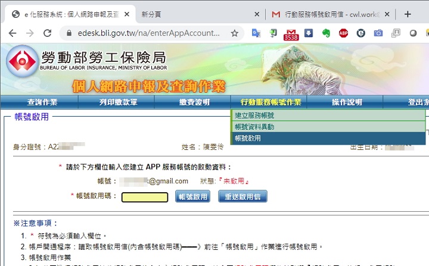Screen dimensions: 429x266
Task: Switch to the 新分頁 tab
Action: pyautogui.click(x=200, y=14)
